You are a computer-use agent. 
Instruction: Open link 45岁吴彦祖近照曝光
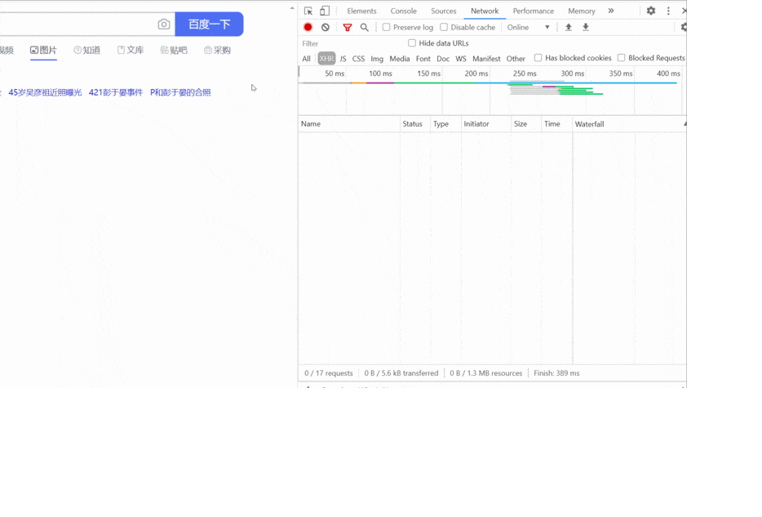point(45,92)
